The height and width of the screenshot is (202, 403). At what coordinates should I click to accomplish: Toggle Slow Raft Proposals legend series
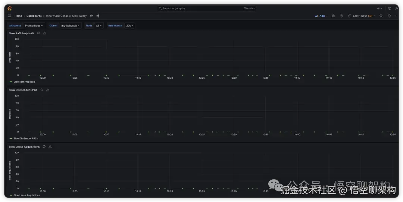pos(24,82)
